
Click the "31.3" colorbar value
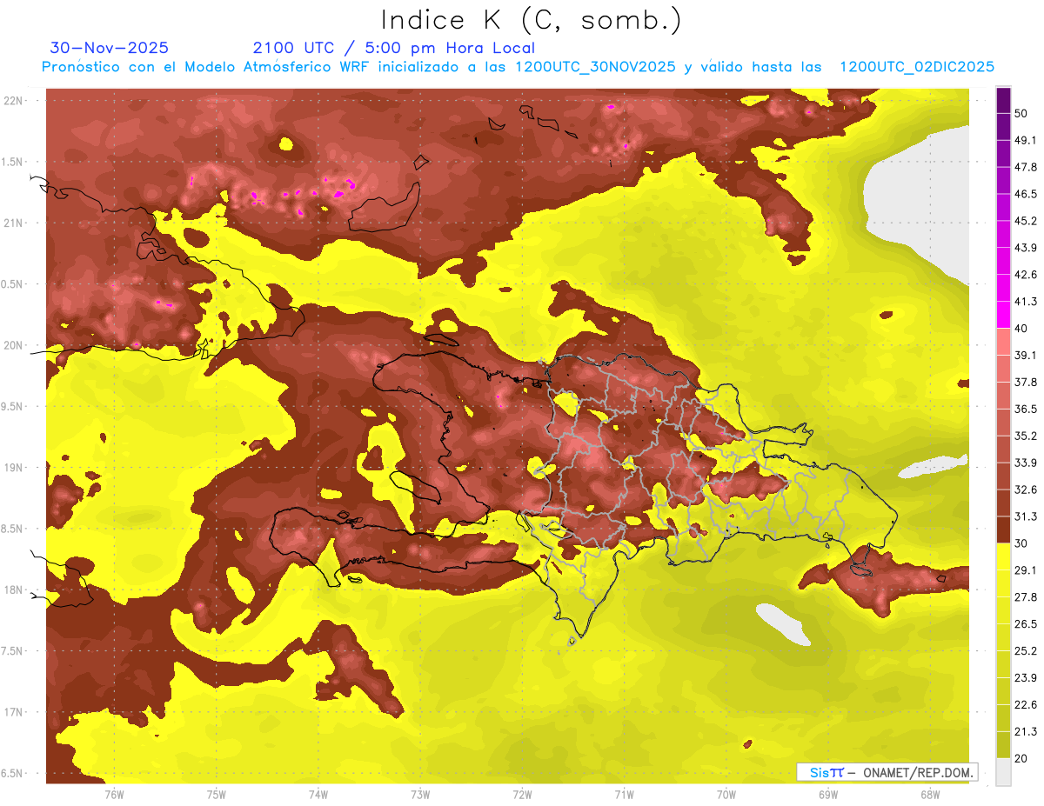[1026, 516]
